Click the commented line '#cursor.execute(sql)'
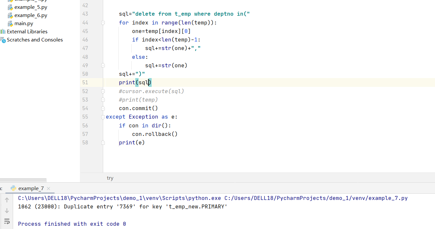The height and width of the screenshot is (229, 435). (x=151, y=91)
